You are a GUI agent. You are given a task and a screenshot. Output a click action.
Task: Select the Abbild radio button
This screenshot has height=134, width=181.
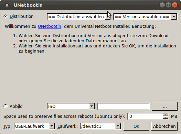point(5,106)
